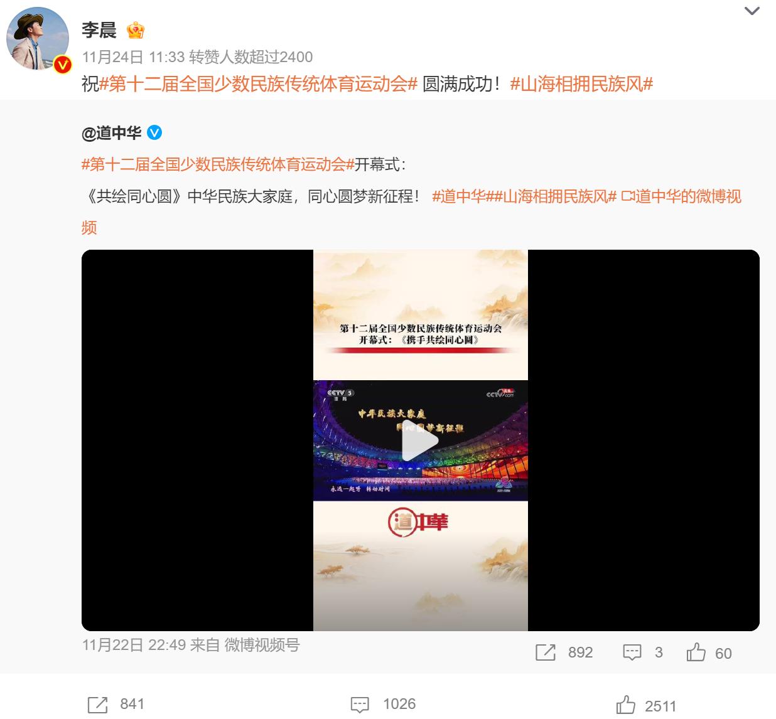Click the crown membership badge next to 李晨
Viewport: 776px width, 719px height.
pyautogui.click(x=136, y=30)
